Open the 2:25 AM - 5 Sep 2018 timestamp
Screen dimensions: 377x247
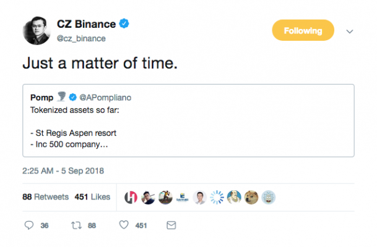tap(63, 171)
